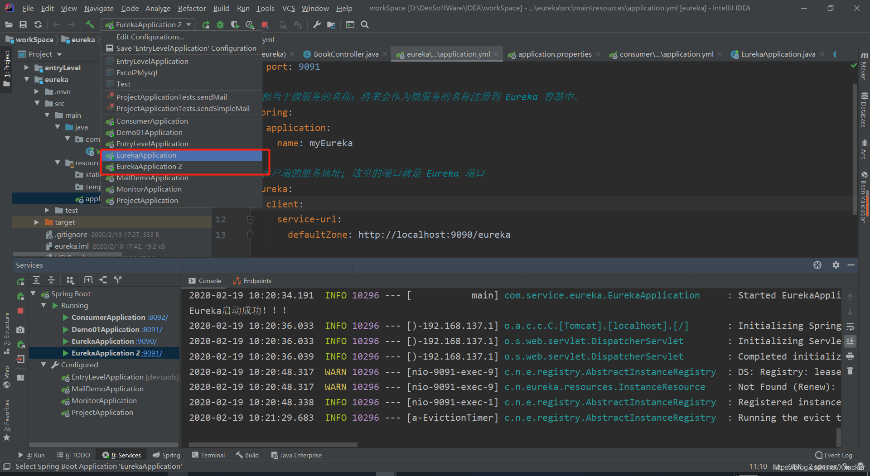The image size is (870, 476).
Task: Rerun in debug mode in Services toolbar
Action: coord(20,296)
